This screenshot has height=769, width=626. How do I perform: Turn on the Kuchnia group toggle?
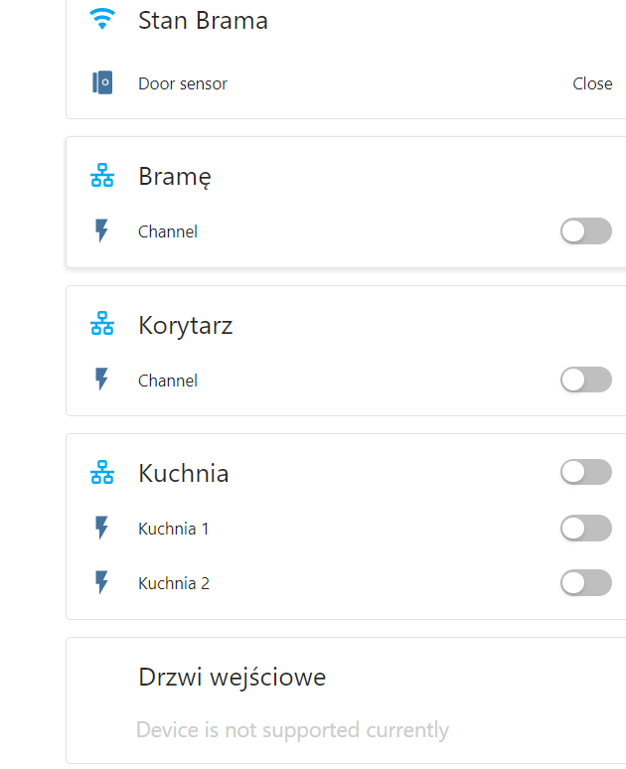pyautogui.click(x=586, y=472)
